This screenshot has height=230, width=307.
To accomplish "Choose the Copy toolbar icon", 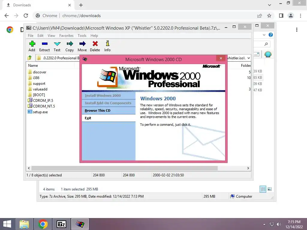I will click(x=70, y=46).
